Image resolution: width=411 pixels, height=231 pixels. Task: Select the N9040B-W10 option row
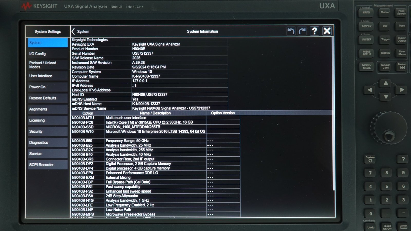155,132
